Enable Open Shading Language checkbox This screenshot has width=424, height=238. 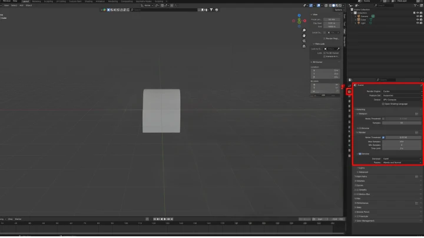[383, 104]
